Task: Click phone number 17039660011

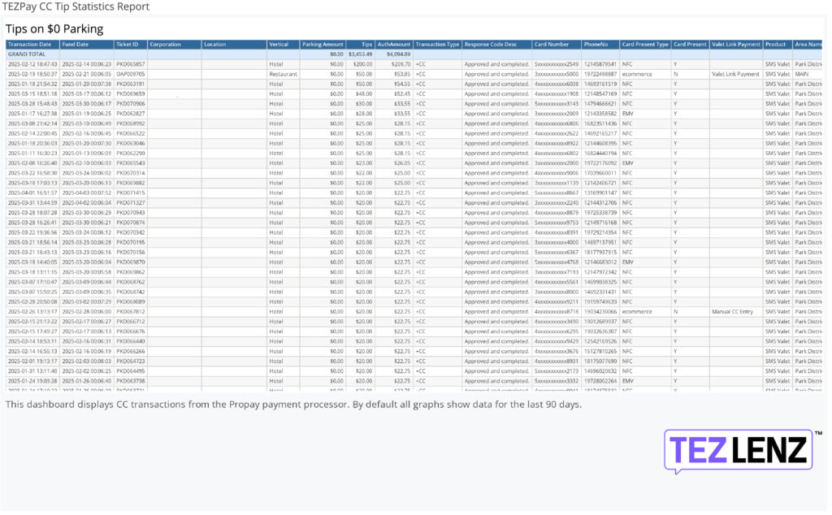Action: coord(600,173)
